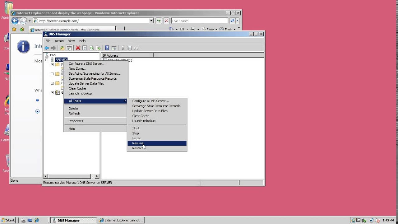Click Forward button in Internet Explorer
The image size is (398, 224).
tap(23, 21)
